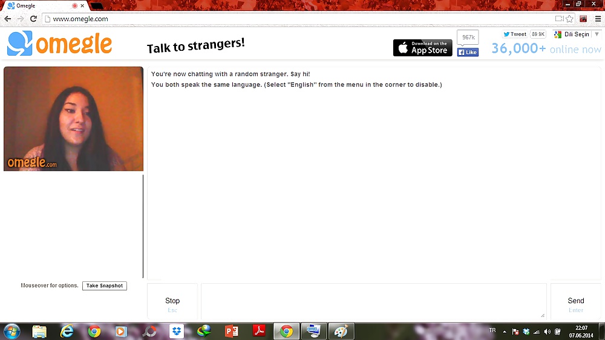Viewport: 605px width, 340px height.
Task: Click the Show Desktop strip at the taskbar end
Action: click(602, 332)
